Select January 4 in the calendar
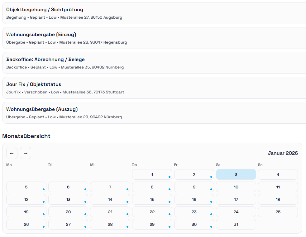Viewport: 306px width, 237px height. [x=278, y=175]
